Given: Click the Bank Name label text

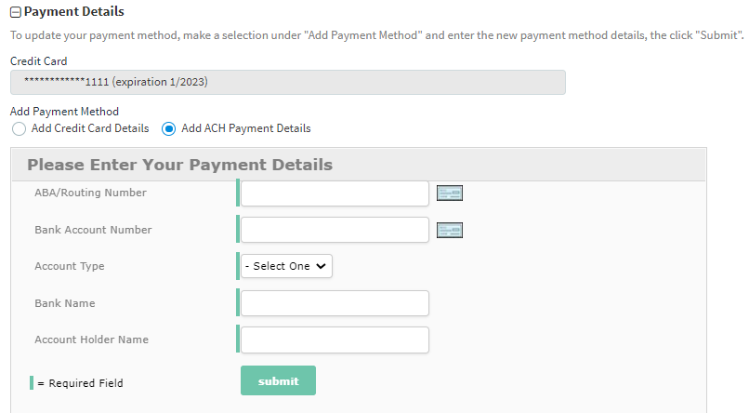Looking at the screenshot, I should (65, 303).
